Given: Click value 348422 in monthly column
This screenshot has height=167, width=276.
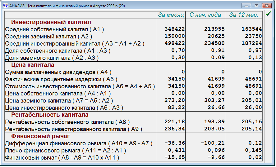Looking at the screenshot, I should [175, 29].
